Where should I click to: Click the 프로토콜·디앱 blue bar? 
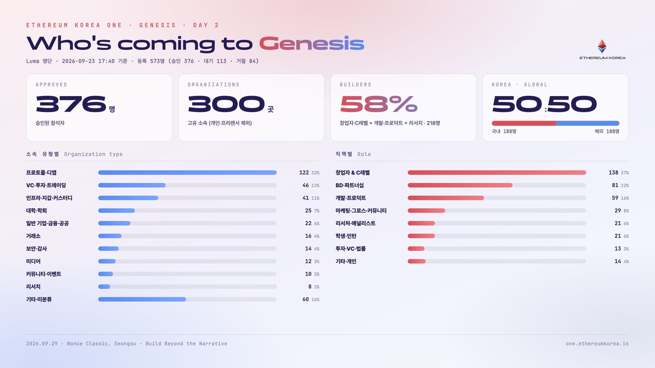click(187, 173)
